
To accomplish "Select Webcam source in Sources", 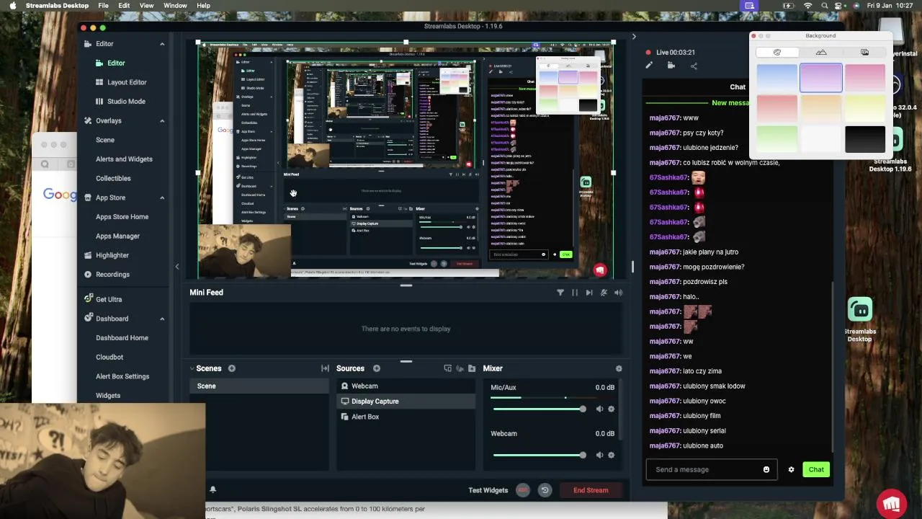I will click(x=406, y=386).
